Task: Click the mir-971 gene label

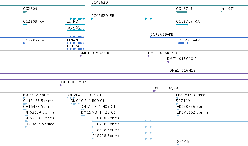Action: (228, 8)
